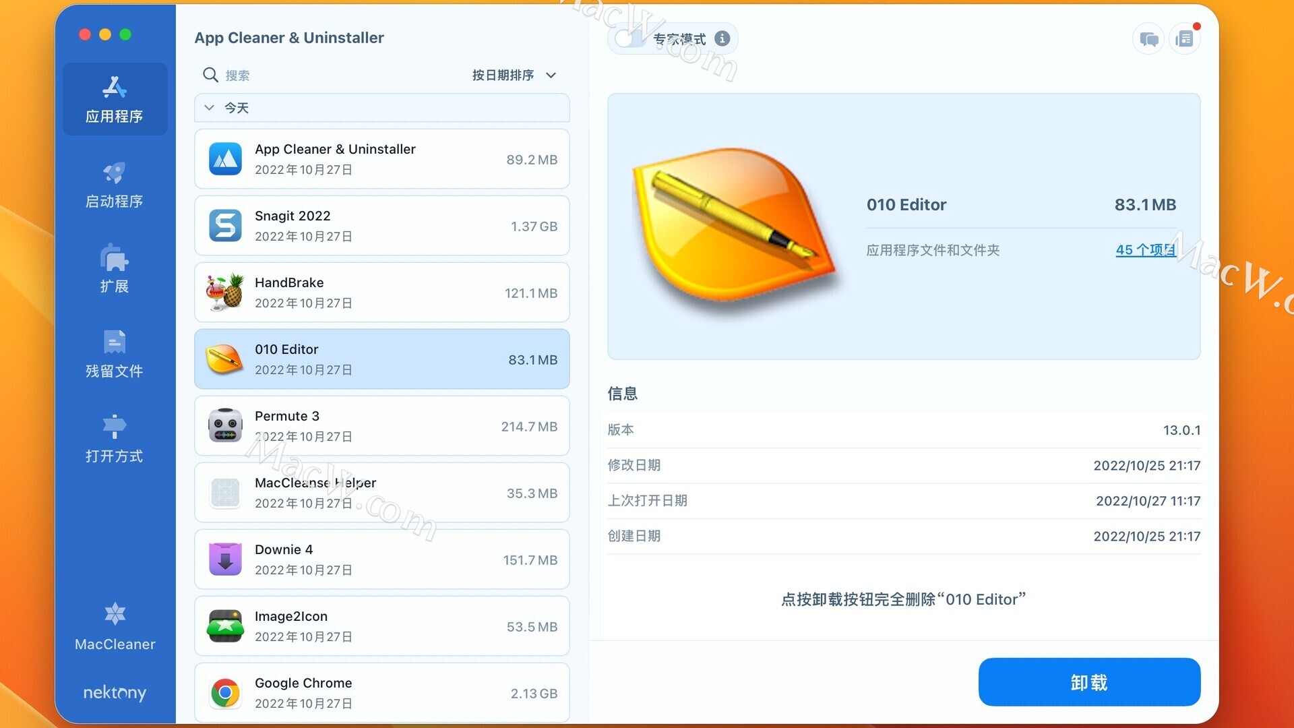The height and width of the screenshot is (728, 1294).
Task: Click the HandBrake pineapple icon
Action: click(225, 293)
